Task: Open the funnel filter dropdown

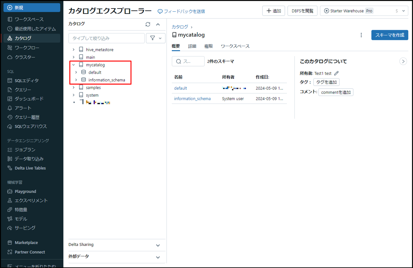Action: click(x=156, y=38)
